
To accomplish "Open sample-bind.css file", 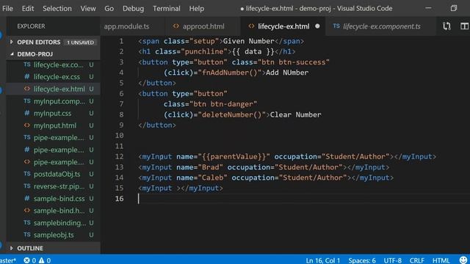I will [x=59, y=199].
